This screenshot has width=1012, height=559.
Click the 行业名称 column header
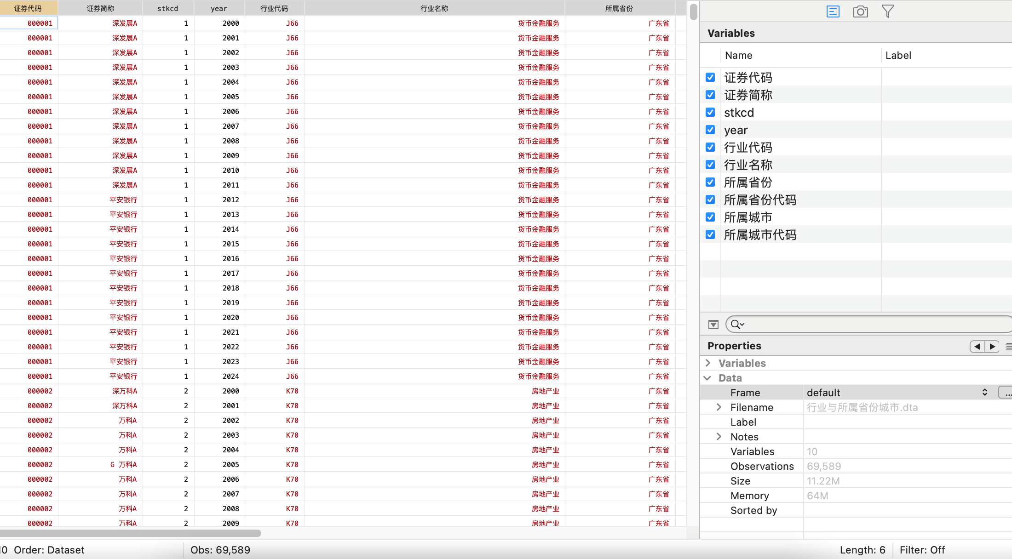[434, 8]
